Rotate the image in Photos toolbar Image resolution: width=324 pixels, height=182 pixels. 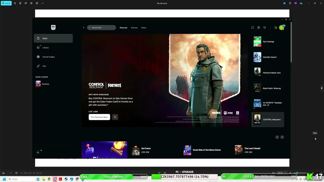15,3
